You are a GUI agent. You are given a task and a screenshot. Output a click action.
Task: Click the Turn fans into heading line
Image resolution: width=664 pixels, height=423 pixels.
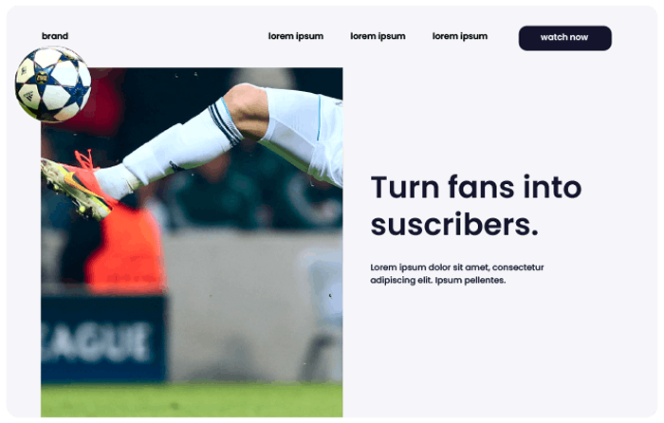[476, 187]
